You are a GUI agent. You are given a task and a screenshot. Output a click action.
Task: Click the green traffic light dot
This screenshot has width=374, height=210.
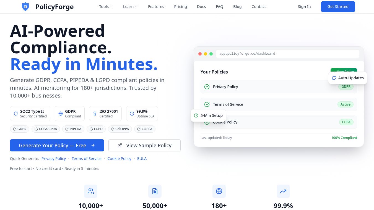click(211, 54)
